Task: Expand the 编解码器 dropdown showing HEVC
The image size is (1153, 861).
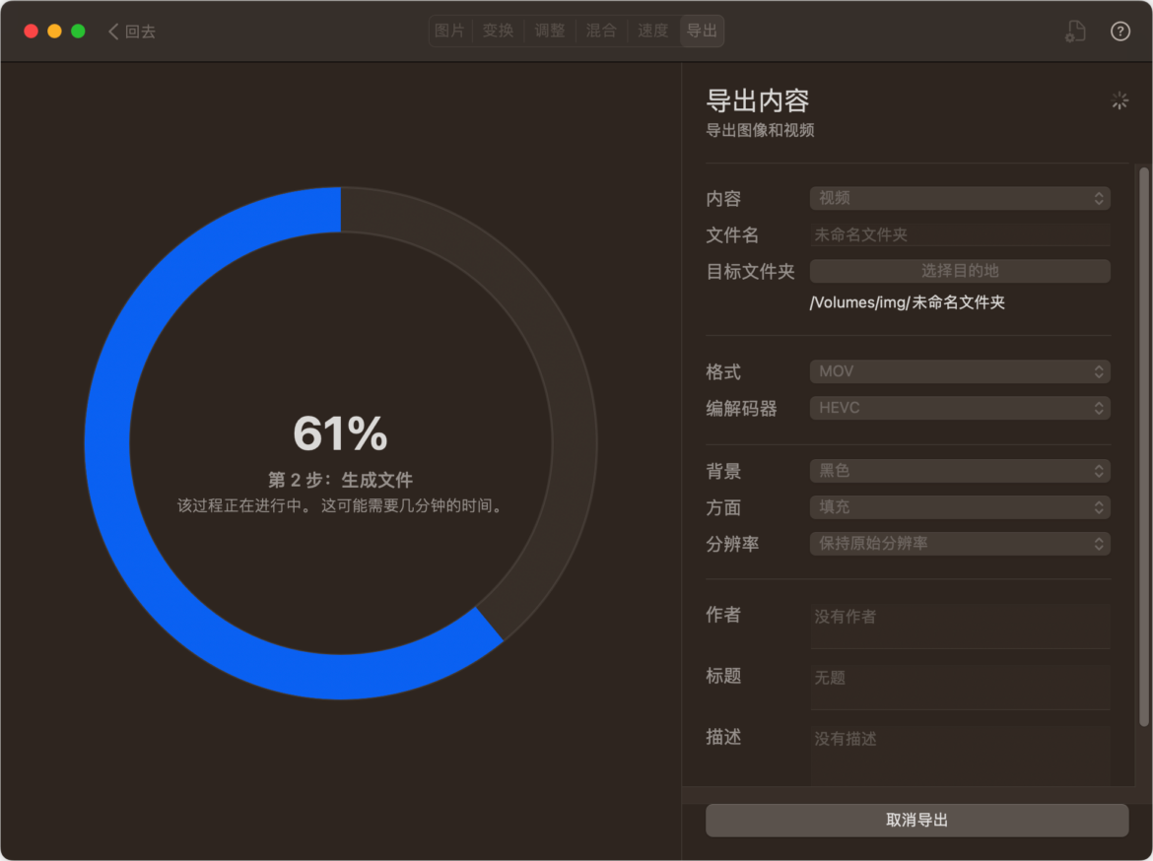Action: point(959,408)
